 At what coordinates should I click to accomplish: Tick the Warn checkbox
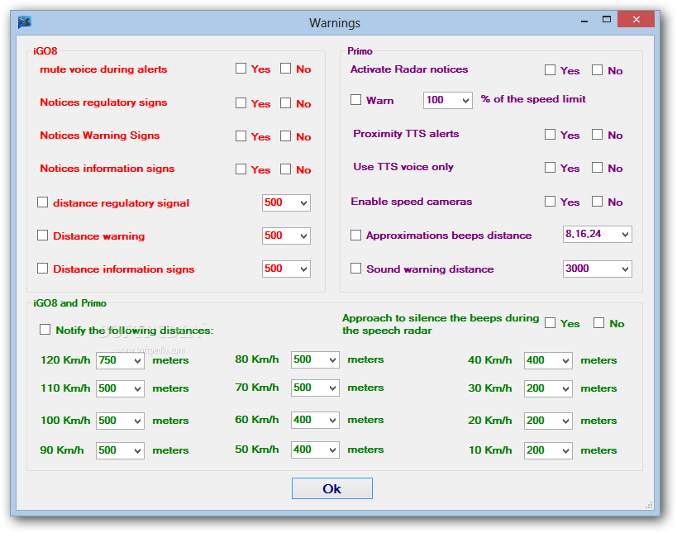(355, 100)
